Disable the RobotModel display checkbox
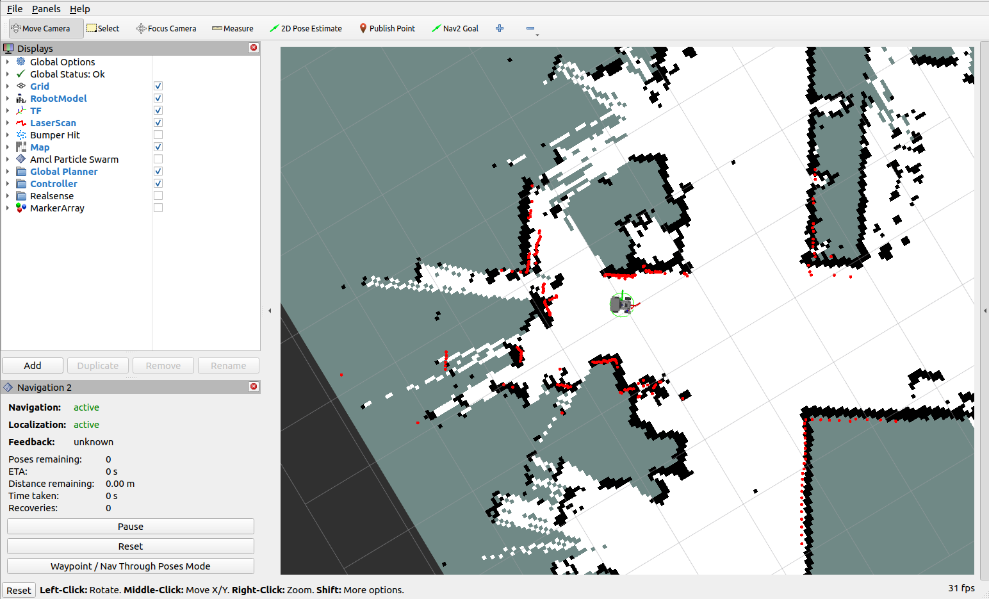989x599 pixels. pos(158,98)
